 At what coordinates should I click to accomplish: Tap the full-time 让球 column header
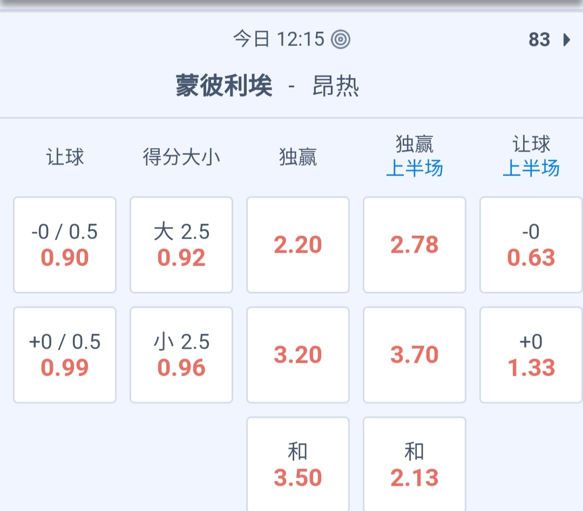point(65,158)
